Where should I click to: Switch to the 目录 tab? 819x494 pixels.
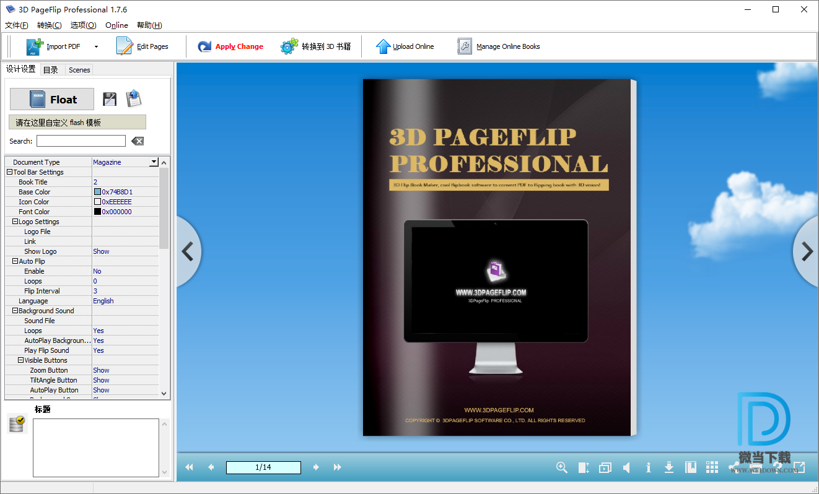tap(51, 70)
